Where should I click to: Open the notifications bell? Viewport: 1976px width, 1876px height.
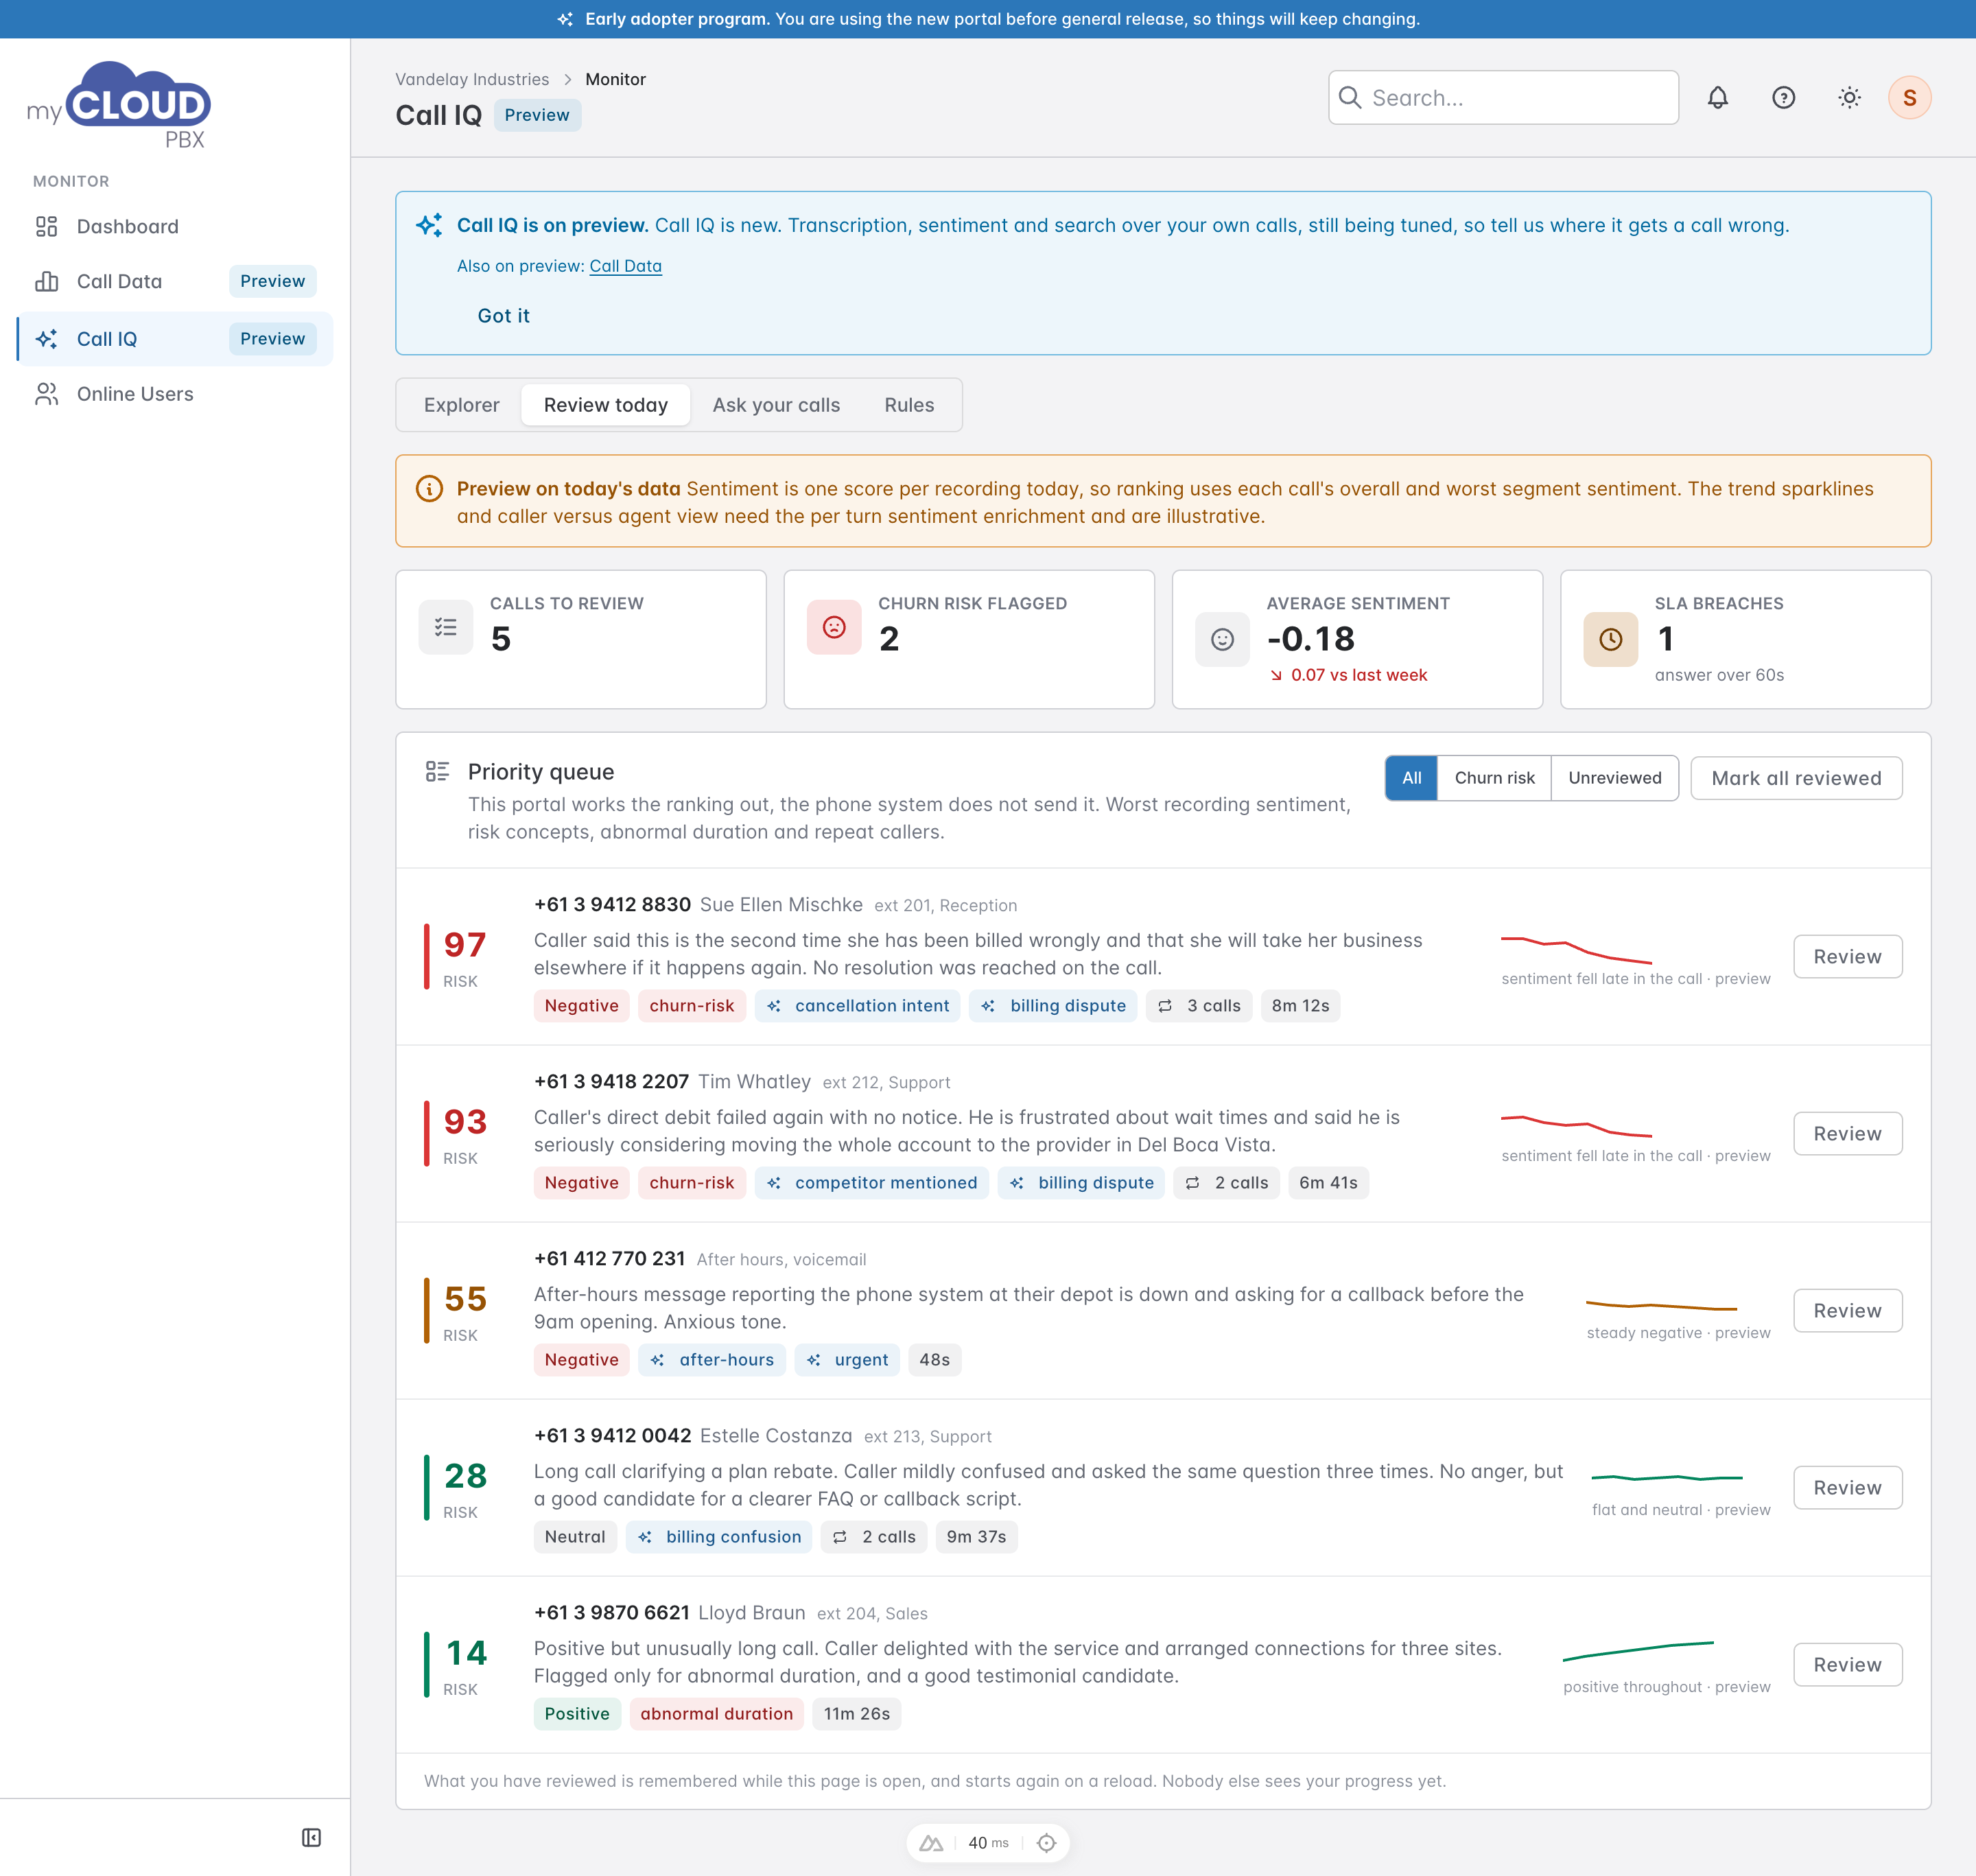[x=1717, y=98]
